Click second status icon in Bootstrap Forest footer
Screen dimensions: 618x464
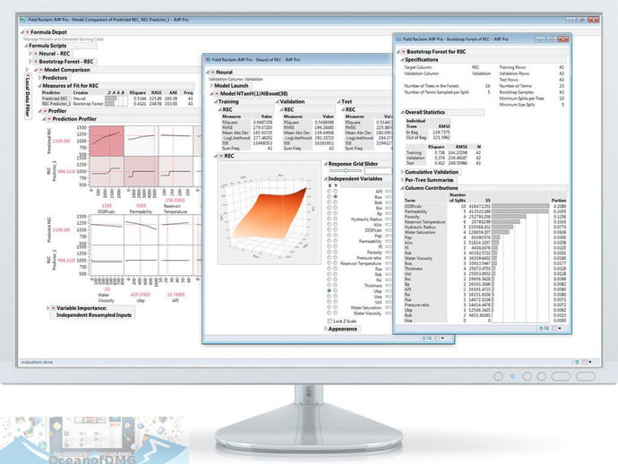546,328
